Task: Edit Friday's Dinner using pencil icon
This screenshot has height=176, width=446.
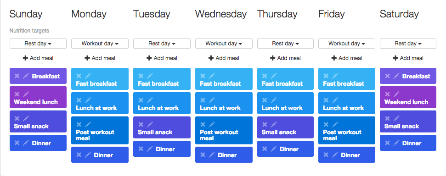Action: point(335,155)
